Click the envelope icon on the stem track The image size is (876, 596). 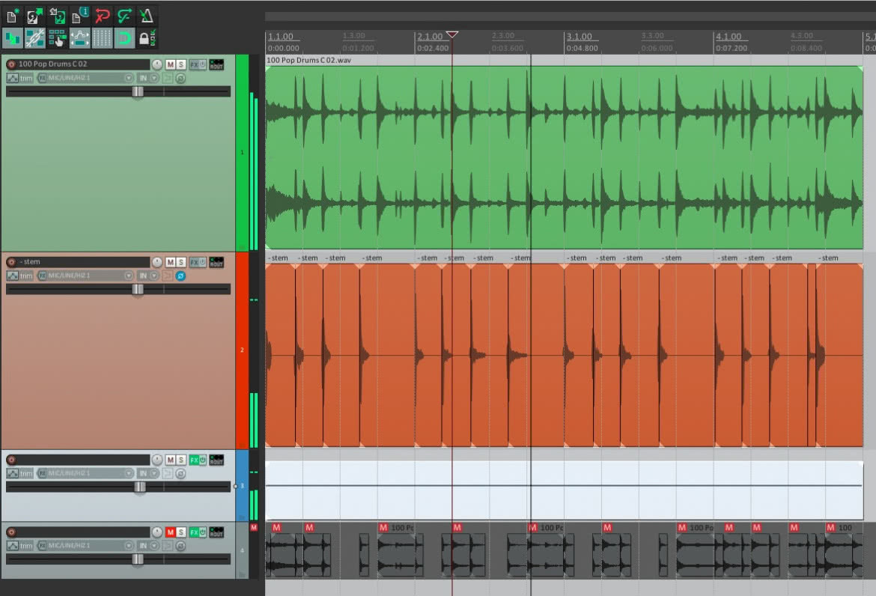12,276
